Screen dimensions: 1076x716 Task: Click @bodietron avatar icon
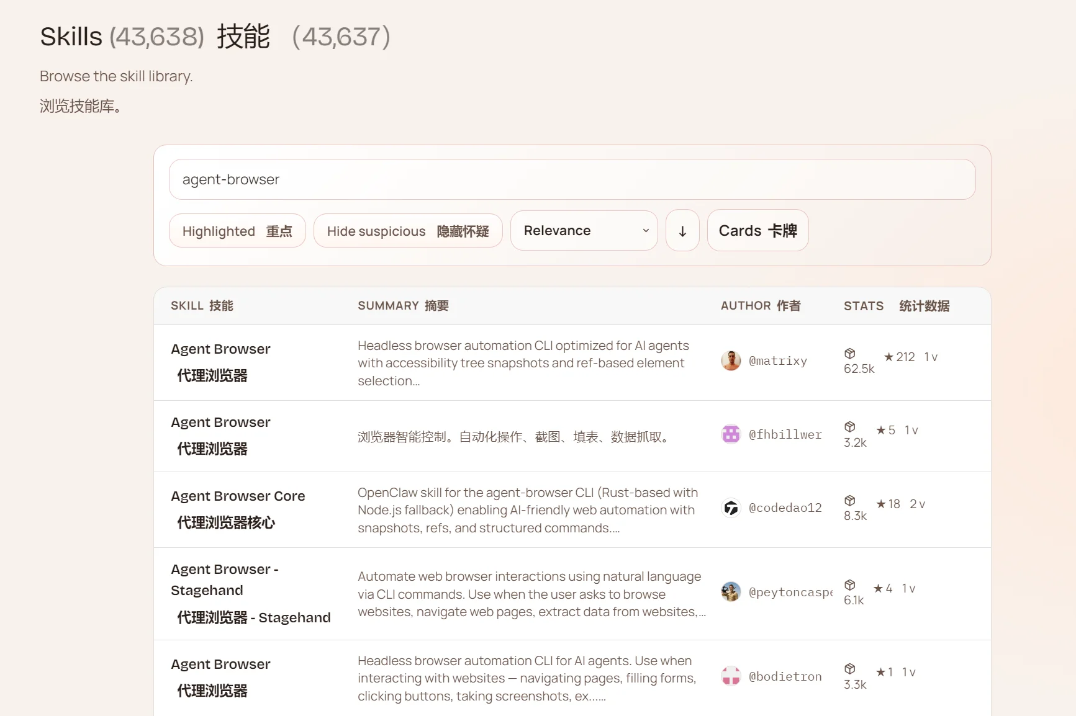(731, 676)
